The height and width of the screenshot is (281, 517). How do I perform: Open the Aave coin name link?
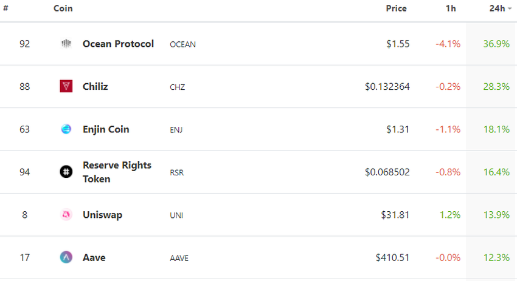click(x=94, y=257)
